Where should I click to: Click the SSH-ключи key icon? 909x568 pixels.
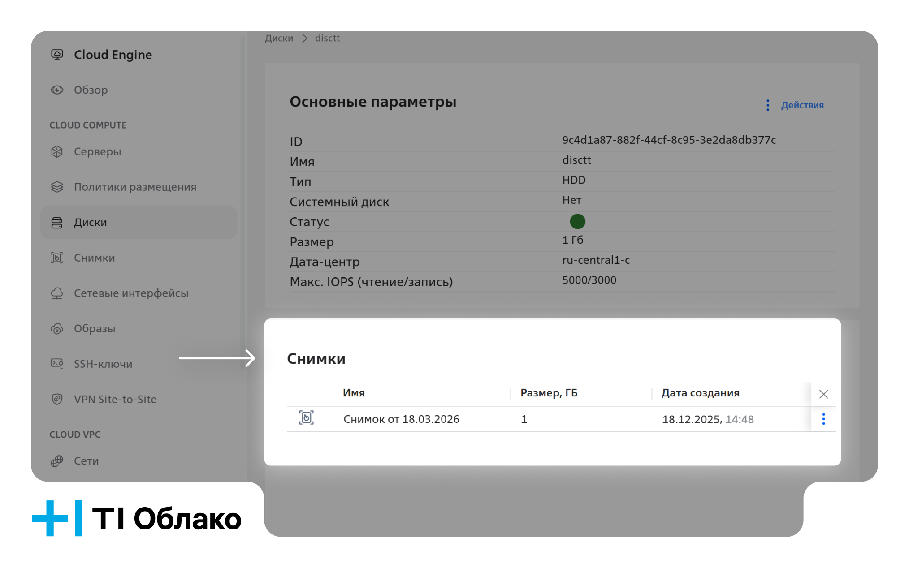[57, 364]
